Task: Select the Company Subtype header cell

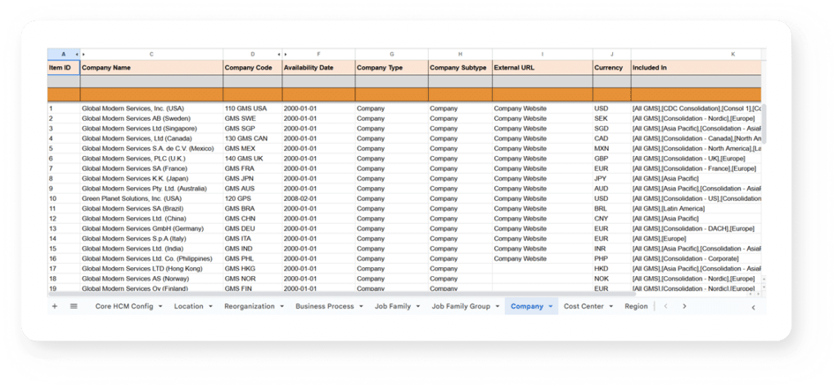Action: (x=460, y=68)
